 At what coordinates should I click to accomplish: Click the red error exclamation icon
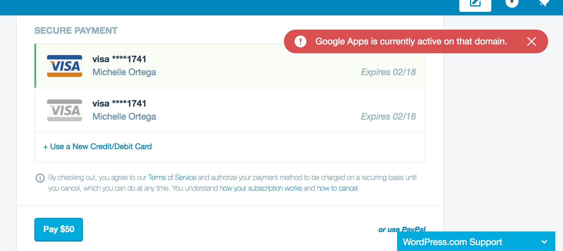pos(300,41)
